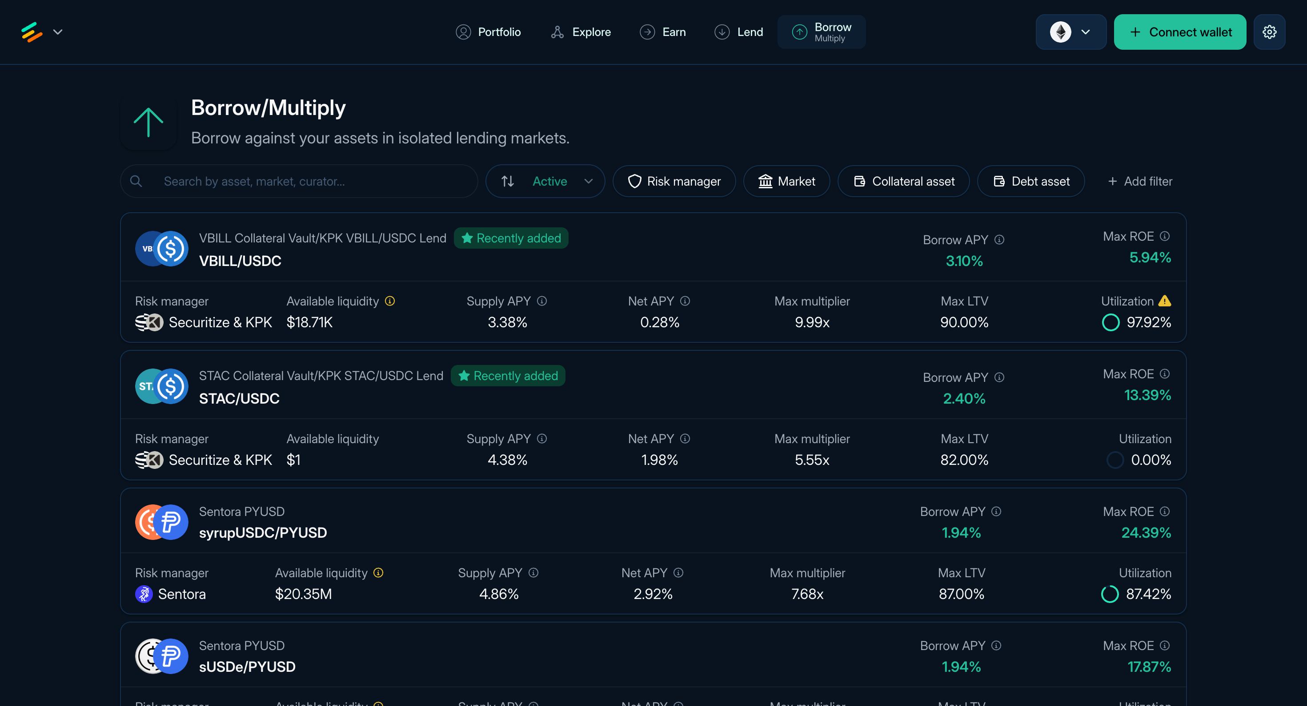This screenshot has height=706, width=1307.
Task: Click the Utilization warning icon on VBILL/USDC
Action: 1165,301
